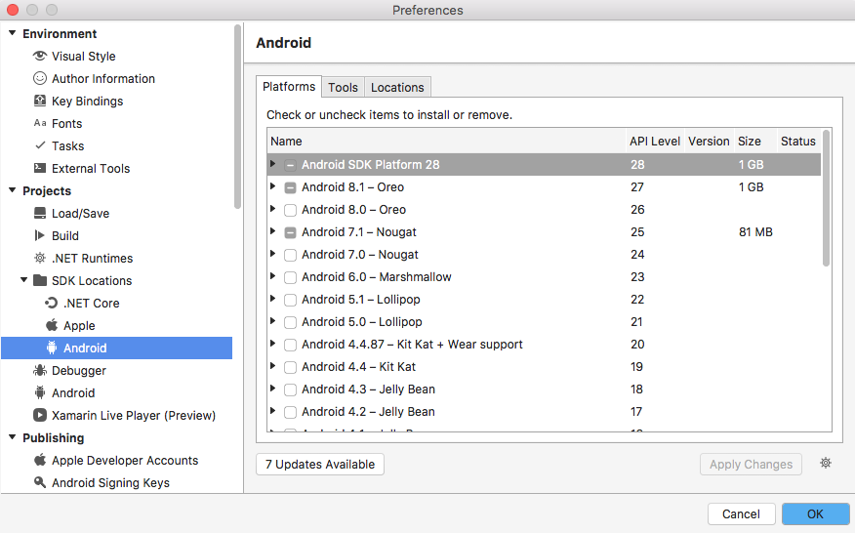The height and width of the screenshot is (533, 855).
Task: Click the 7 Updates Available button
Action: [320, 465]
